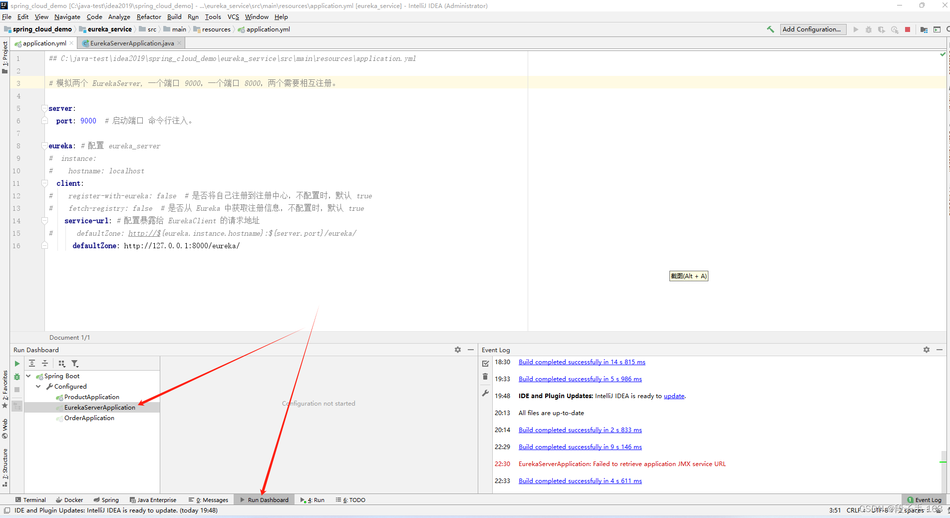Open the VCS menu
The width and height of the screenshot is (950, 518).
233,16
